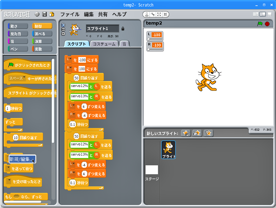Screen dimensions: 276x208
Task: Open the 音 tab next to コスチューム
Action: coord(124,44)
